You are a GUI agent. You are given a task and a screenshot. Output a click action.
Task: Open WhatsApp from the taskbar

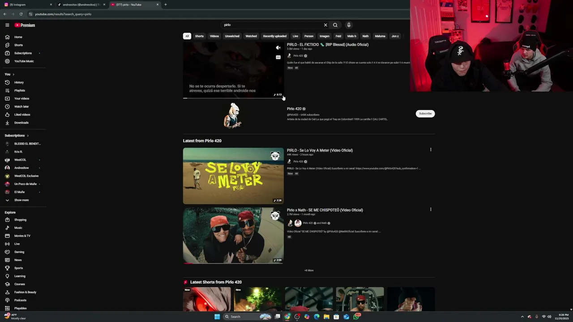pos(356,317)
